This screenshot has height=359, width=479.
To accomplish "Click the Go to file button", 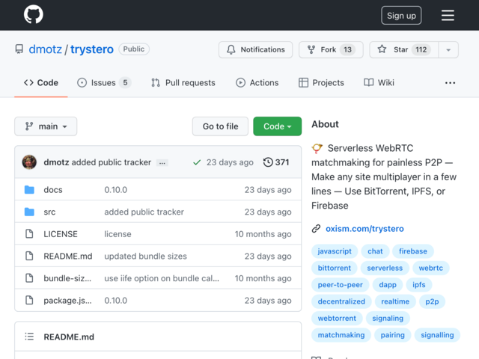I will 220,126.
